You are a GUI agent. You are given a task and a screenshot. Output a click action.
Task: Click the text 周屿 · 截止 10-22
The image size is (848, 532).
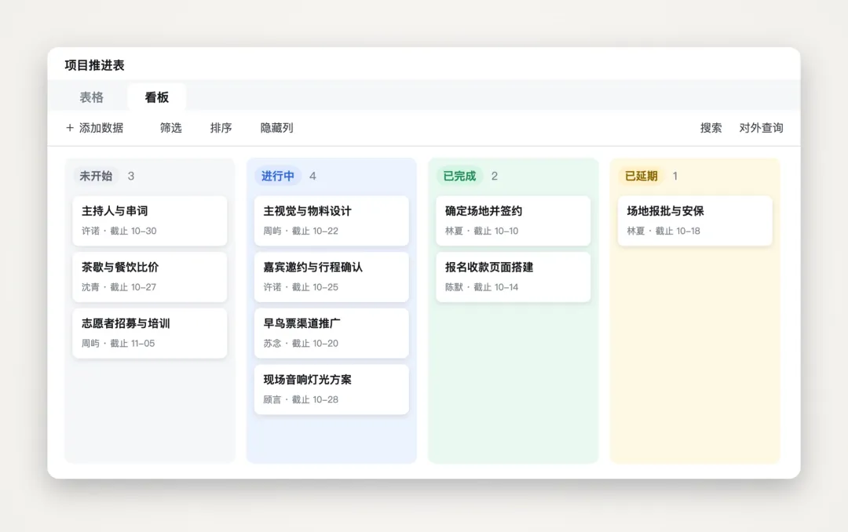(301, 231)
